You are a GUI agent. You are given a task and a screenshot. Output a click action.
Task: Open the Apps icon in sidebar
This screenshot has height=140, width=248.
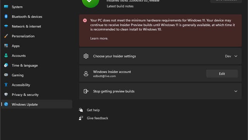pos(6,46)
